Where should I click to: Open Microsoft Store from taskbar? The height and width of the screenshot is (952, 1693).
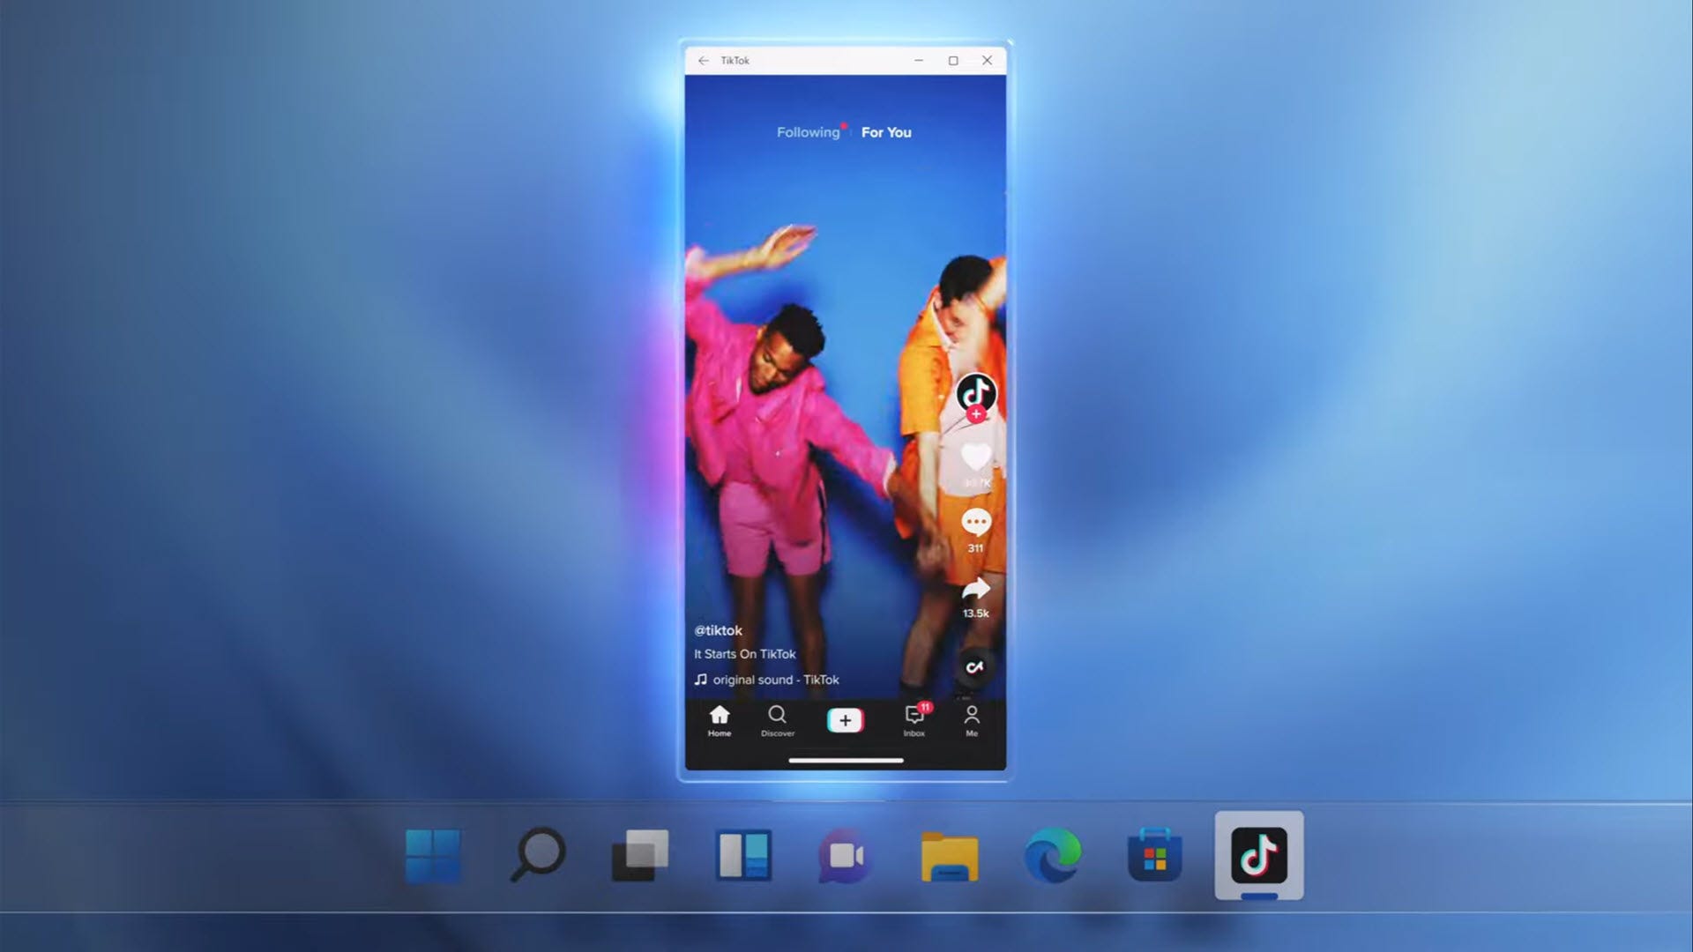1154,856
